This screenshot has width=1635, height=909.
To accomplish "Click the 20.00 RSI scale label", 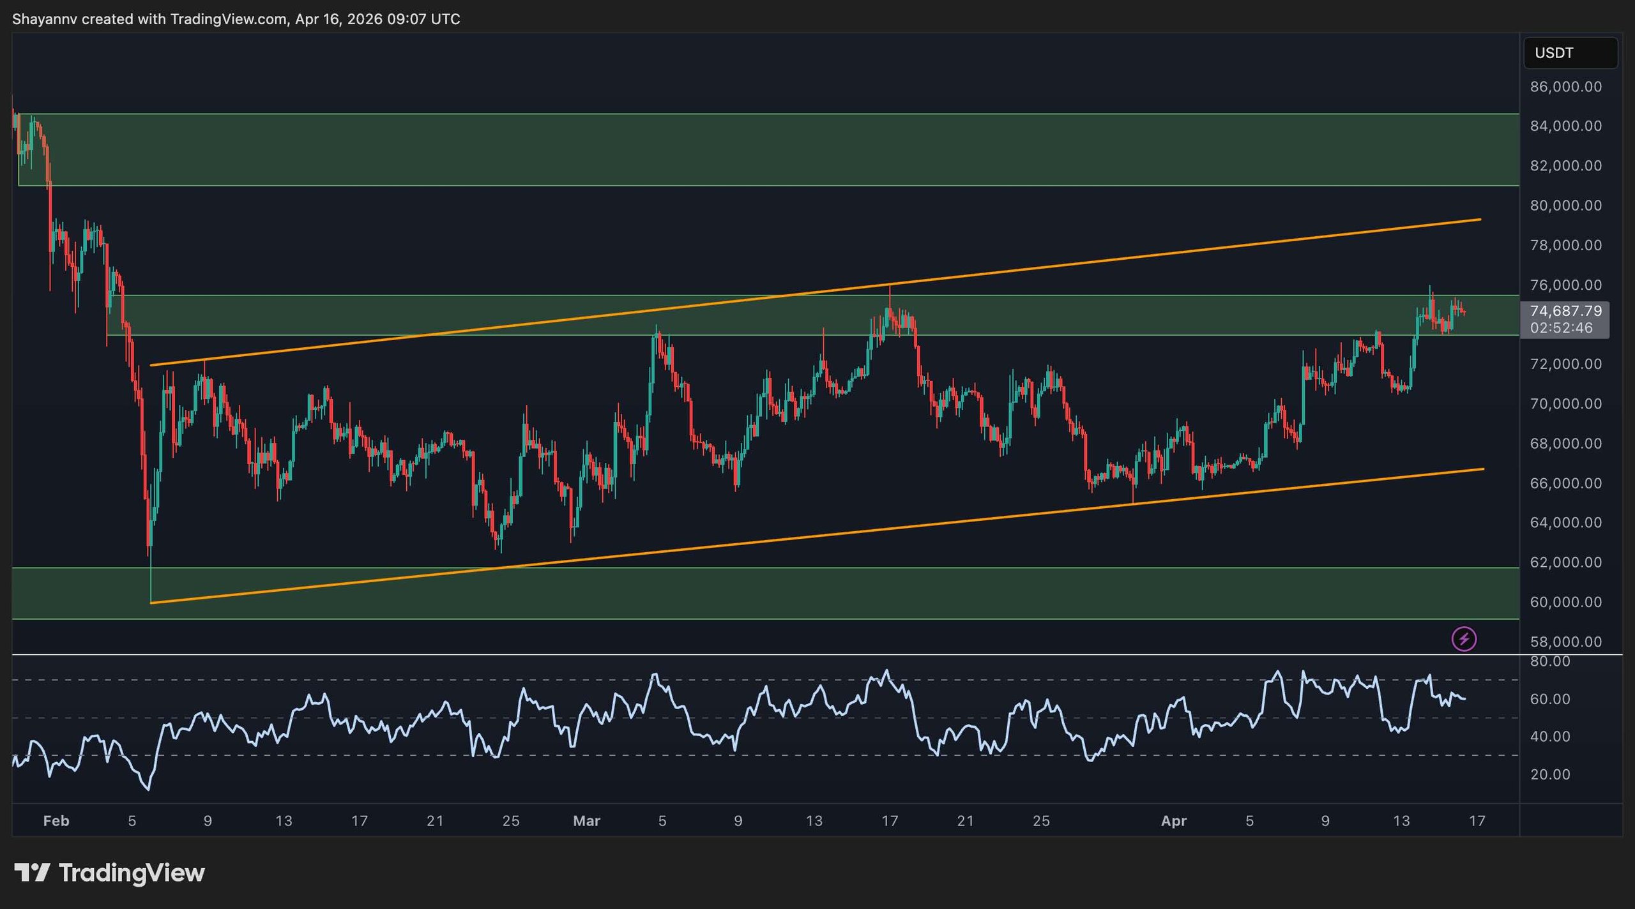I will [x=1549, y=774].
